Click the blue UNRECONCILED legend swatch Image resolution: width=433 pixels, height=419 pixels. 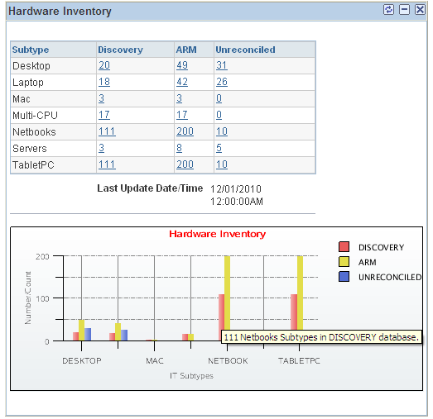coord(344,277)
